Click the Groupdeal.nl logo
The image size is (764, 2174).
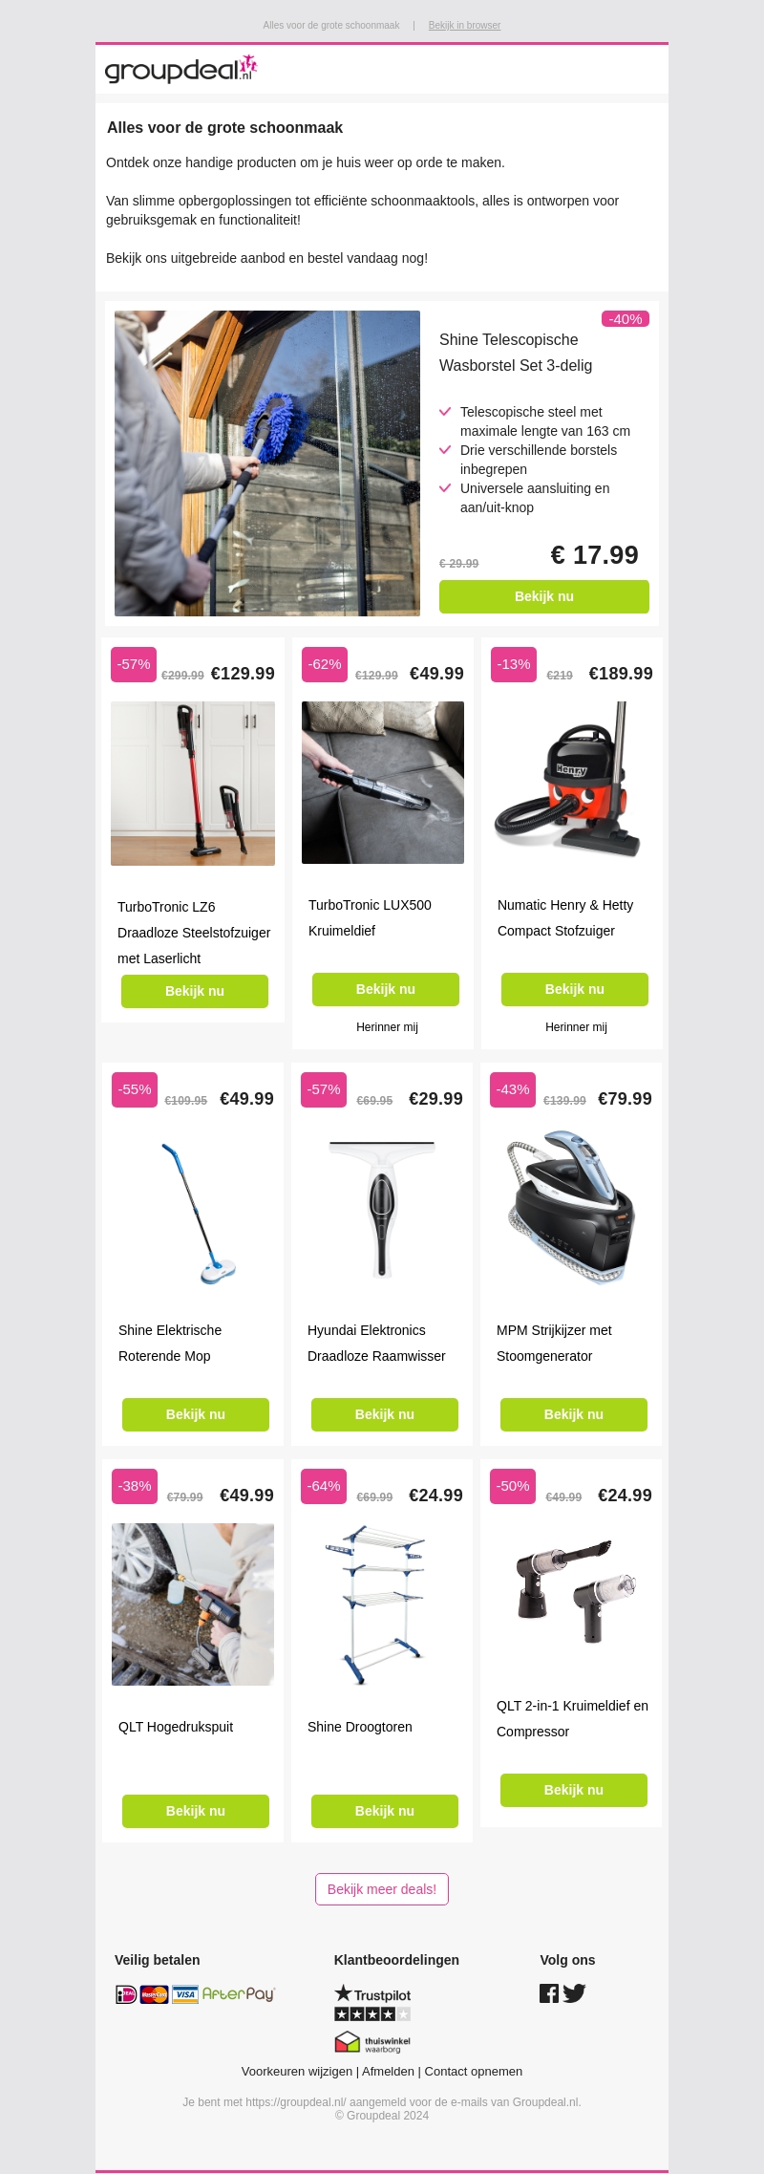coord(181,69)
